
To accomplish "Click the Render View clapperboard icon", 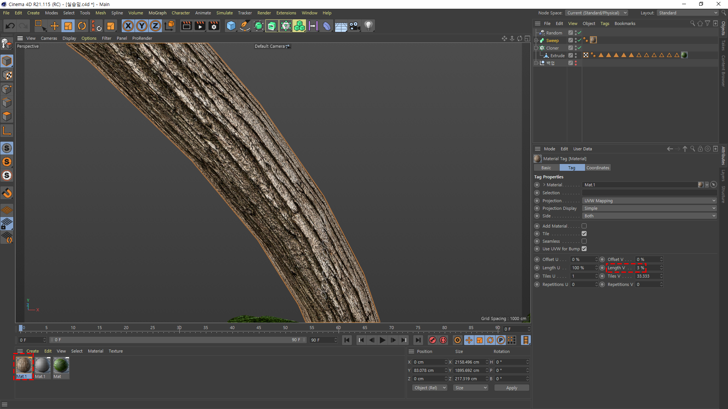I will (186, 26).
